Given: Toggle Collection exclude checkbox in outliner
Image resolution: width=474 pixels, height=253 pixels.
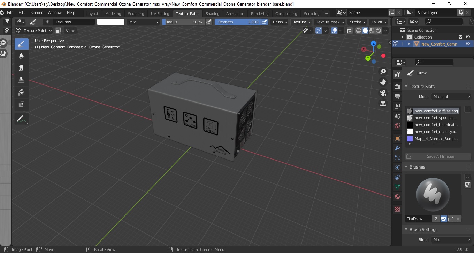Looking at the screenshot, I should click(x=461, y=37).
